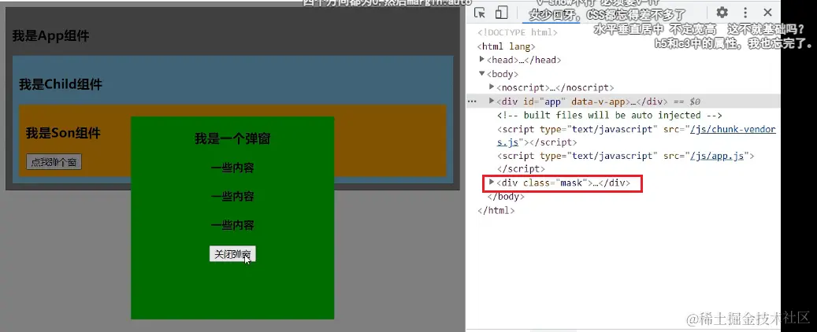The width and height of the screenshot is (817, 332).
Task: Select the built files comment row
Action: [610, 115]
